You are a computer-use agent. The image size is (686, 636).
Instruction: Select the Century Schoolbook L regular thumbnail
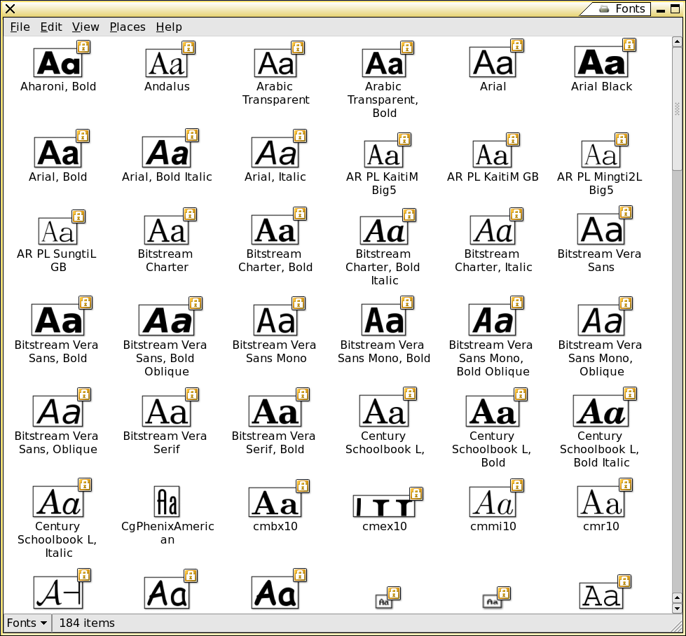384,410
